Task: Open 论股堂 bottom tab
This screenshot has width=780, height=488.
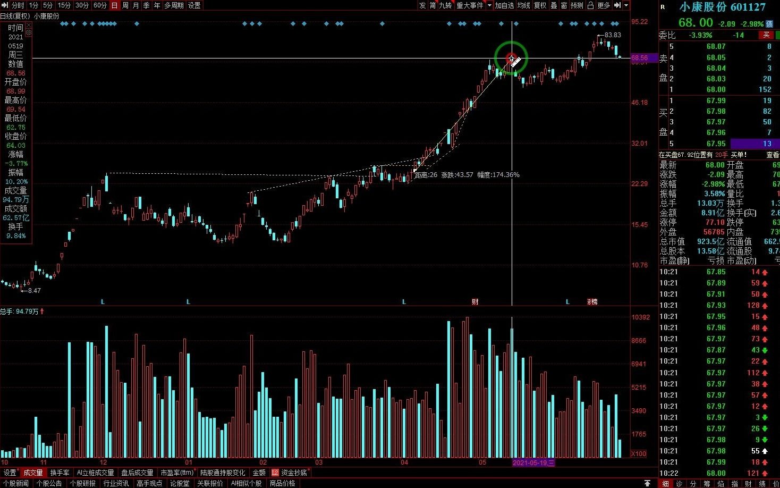Action: pyautogui.click(x=180, y=483)
